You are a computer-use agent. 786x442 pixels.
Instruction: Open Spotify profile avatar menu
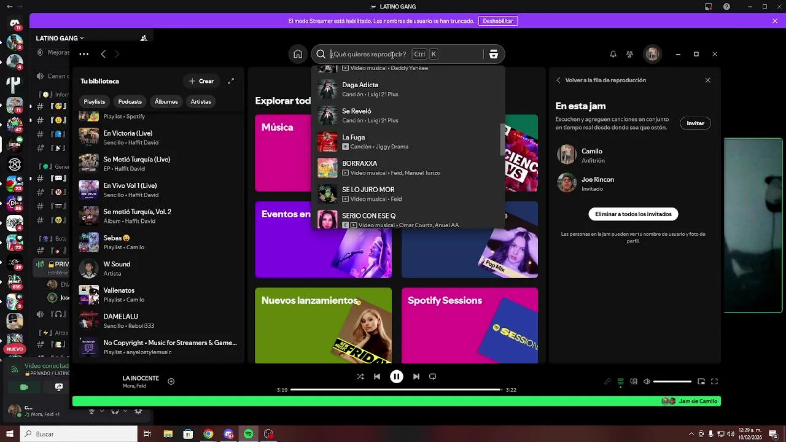click(652, 54)
